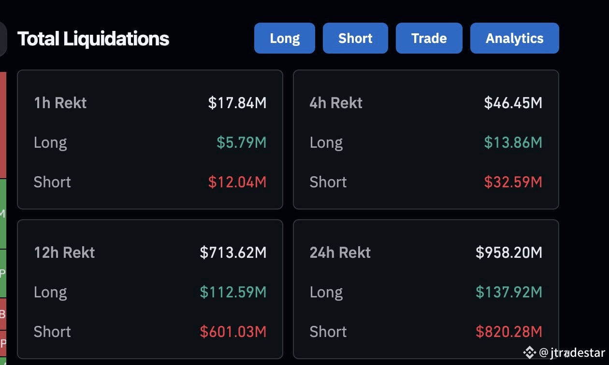Click the $137.92M long value

[509, 292]
